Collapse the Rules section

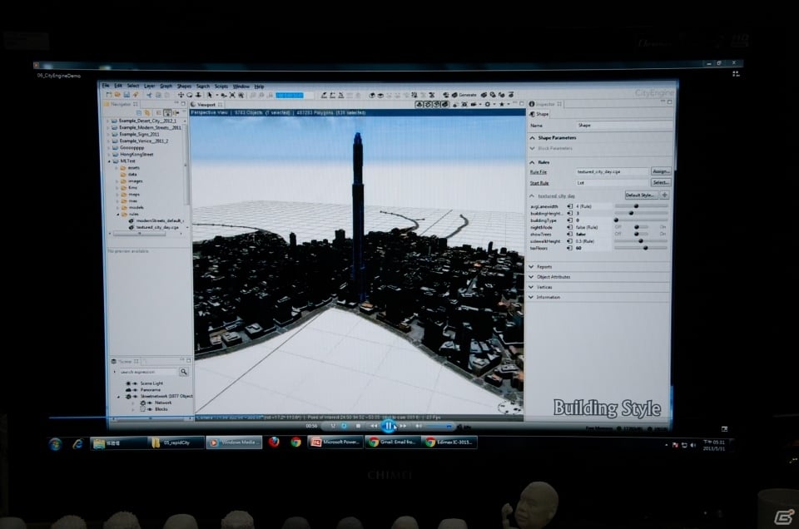click(532, 162)
